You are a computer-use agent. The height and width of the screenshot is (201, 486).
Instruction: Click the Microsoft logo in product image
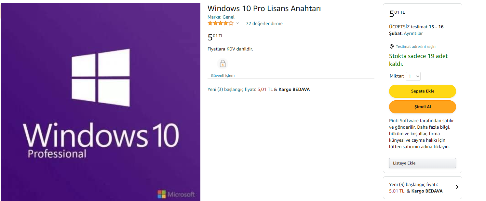[x=176, y=194]
